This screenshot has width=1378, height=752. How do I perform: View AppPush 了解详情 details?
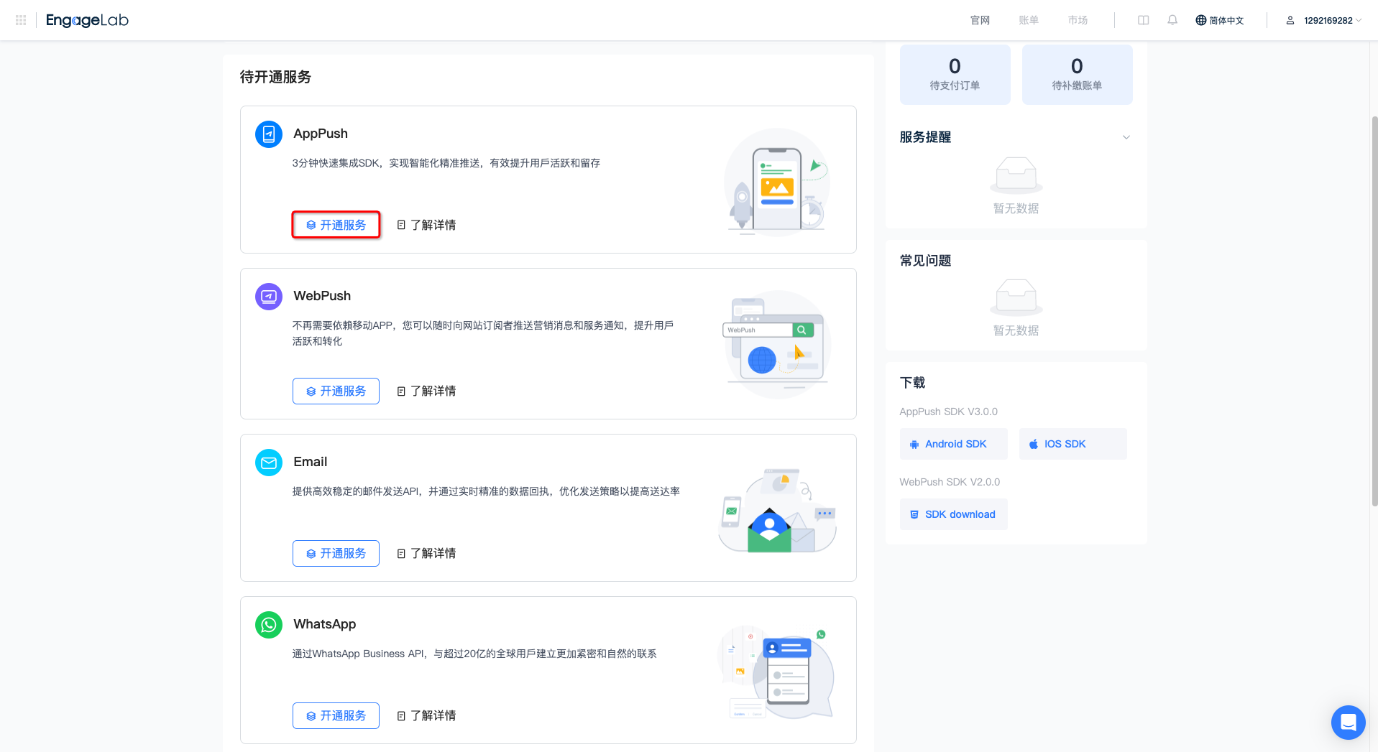426,225
